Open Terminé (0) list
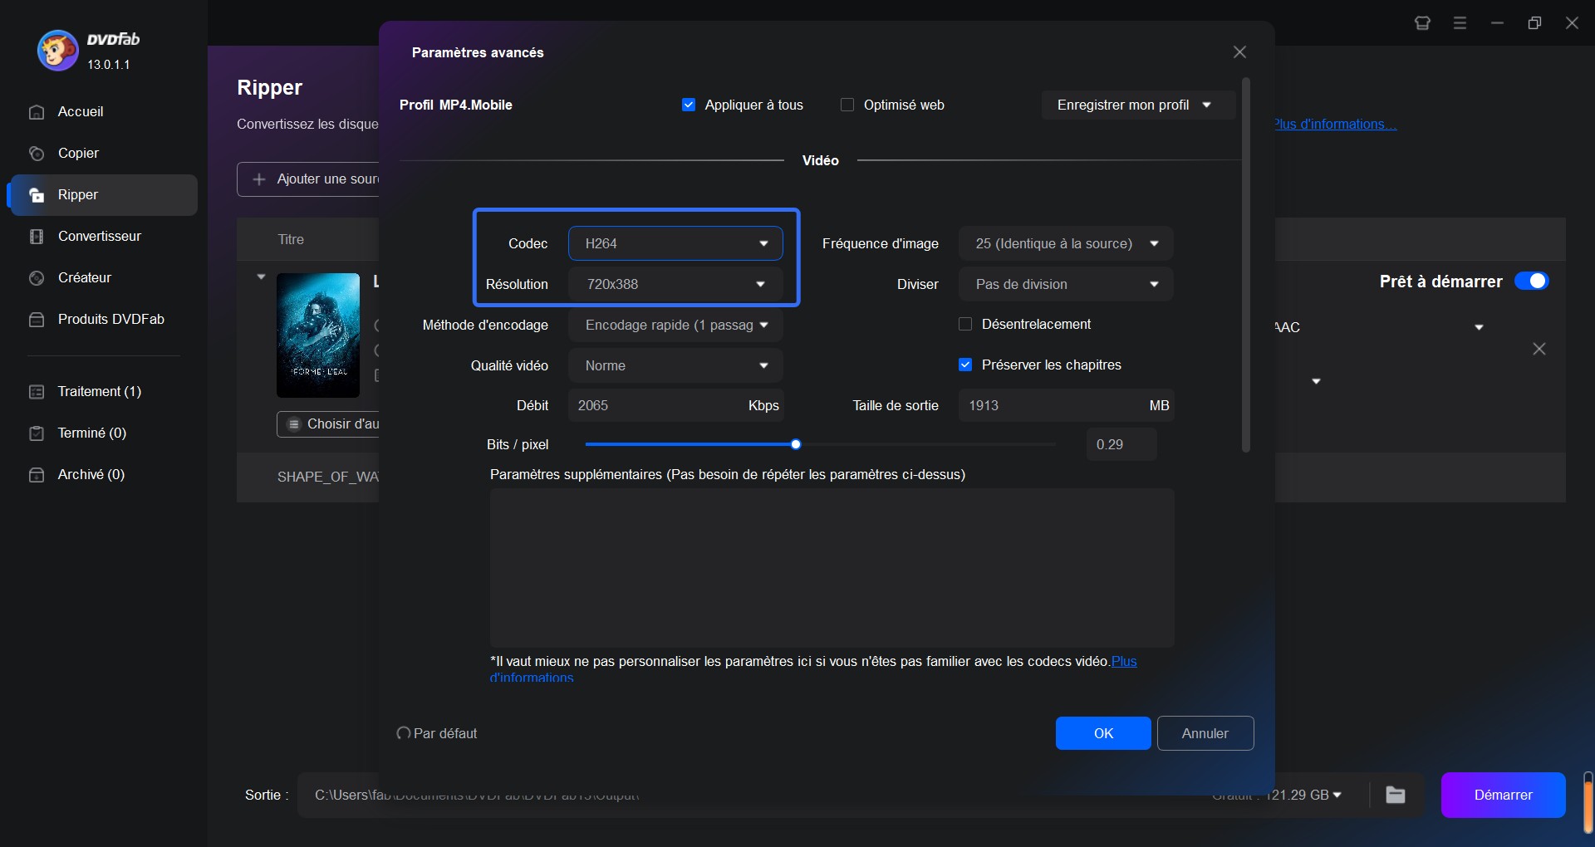The width and height of the screenshot is (1595, 847). coord(103,433)
